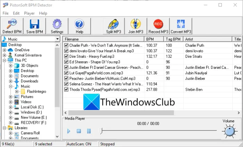The height and width of the screenshot is (147, 243).
Task: Open the File menu
Action: point(6,13)
